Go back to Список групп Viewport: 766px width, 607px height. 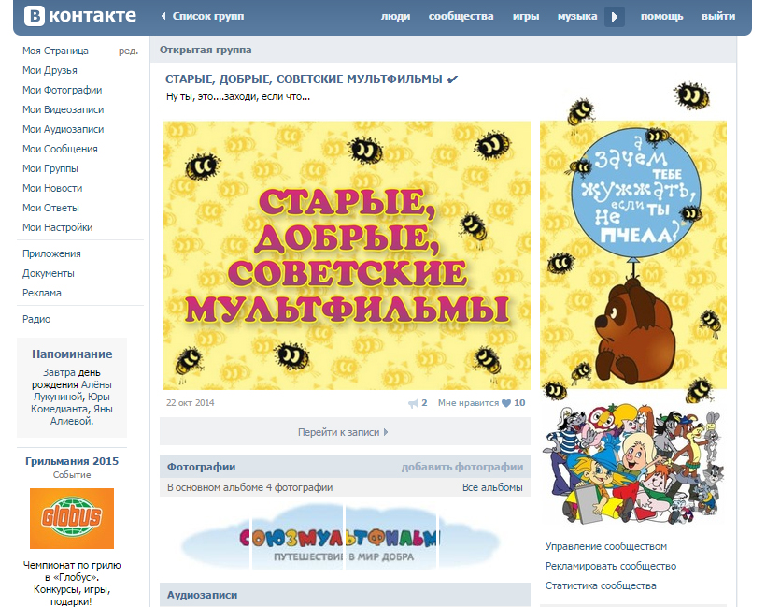[208, 16]
